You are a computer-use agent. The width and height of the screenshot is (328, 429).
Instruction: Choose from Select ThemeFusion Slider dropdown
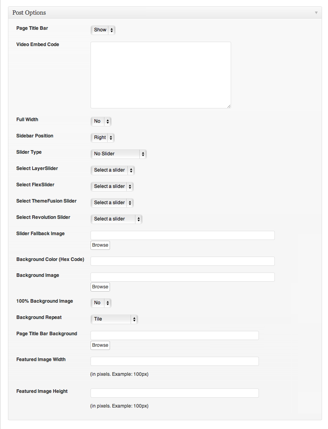[112, 203]
